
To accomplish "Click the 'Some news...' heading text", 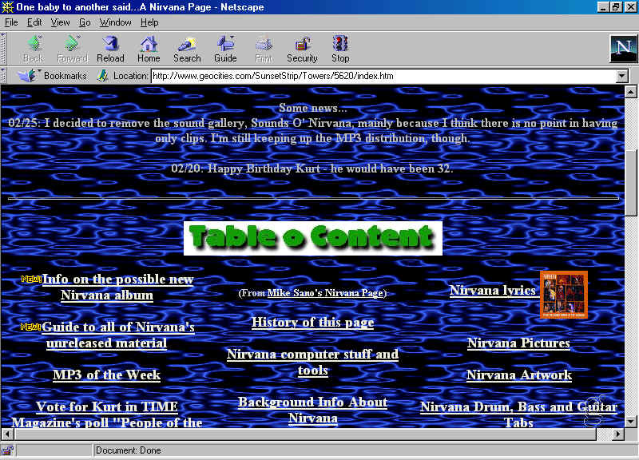I will (313, 108).
